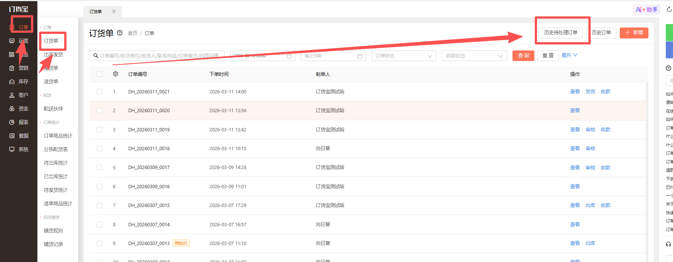Screen dimensions: 673x262
Task: Collapse the 订单统计 menu group
Action: [x=50, y=122]
